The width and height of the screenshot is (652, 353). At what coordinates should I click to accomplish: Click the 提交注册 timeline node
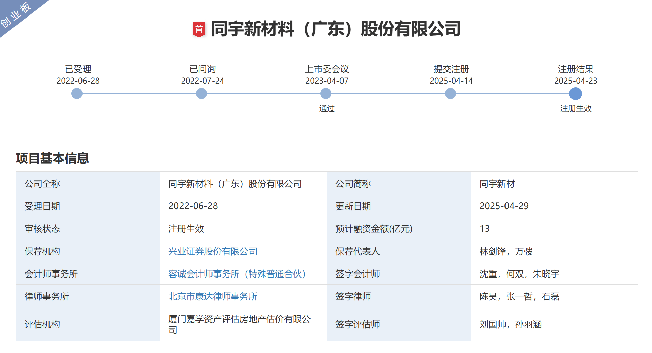[x=450, y=94]
